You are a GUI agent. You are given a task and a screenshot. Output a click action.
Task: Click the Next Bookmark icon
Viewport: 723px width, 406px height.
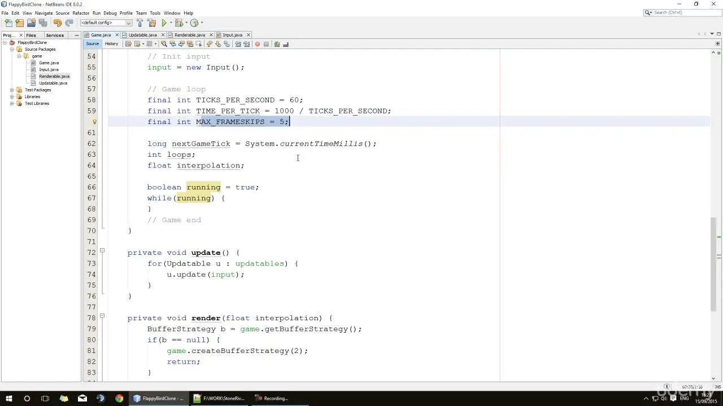coord(218,44)
